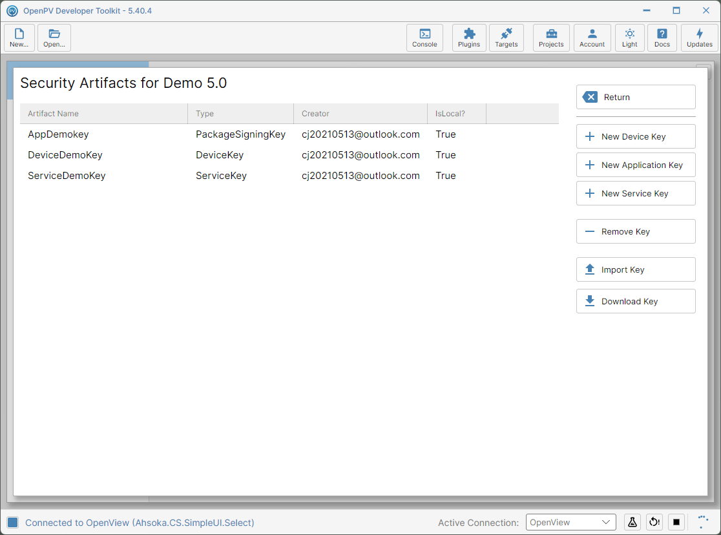Screen dimensions: 721x535
Task: Open a project with the Open folder icon
Action: pyautogui.click(x=54, y=37)
